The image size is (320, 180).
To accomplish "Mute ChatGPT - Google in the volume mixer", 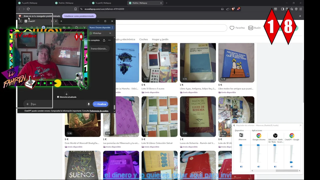I will [291, 166].
